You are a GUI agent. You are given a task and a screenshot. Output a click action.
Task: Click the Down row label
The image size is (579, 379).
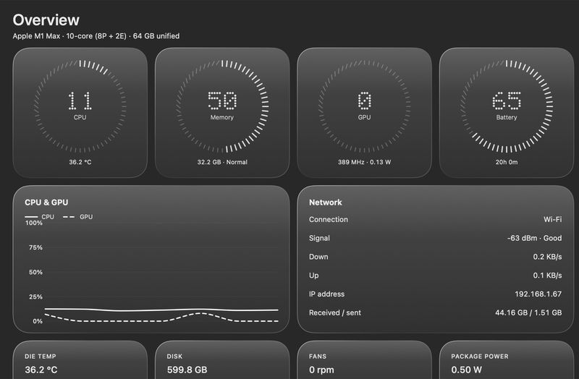point(318,257)
